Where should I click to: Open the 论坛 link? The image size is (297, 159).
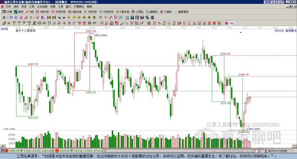click(x=274, y=2)
